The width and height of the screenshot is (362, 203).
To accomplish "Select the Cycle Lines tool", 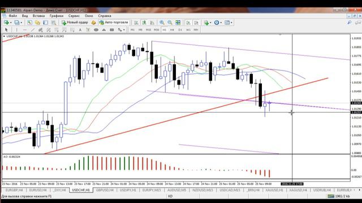I will click(72, 30).
